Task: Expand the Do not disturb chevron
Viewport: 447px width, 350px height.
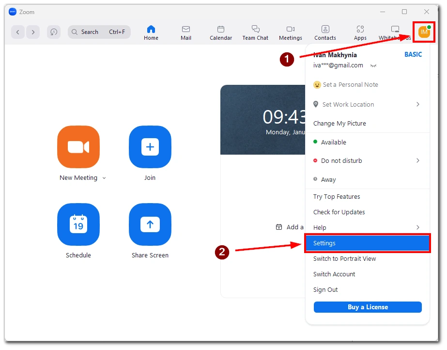Action: (417, 160)
